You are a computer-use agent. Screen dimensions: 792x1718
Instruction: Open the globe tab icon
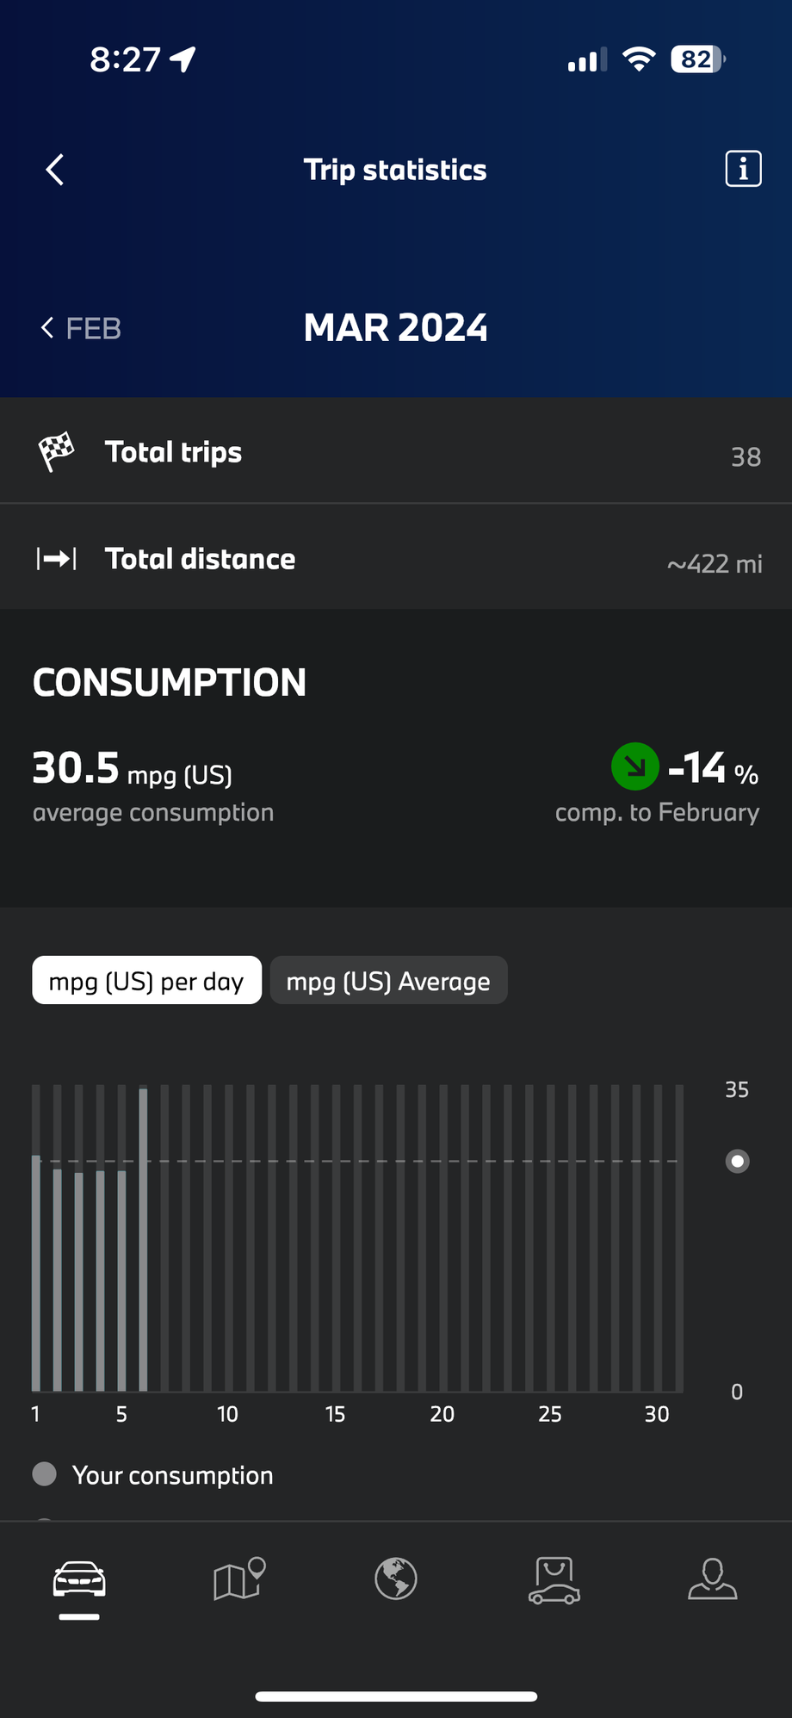point(396,1579)
